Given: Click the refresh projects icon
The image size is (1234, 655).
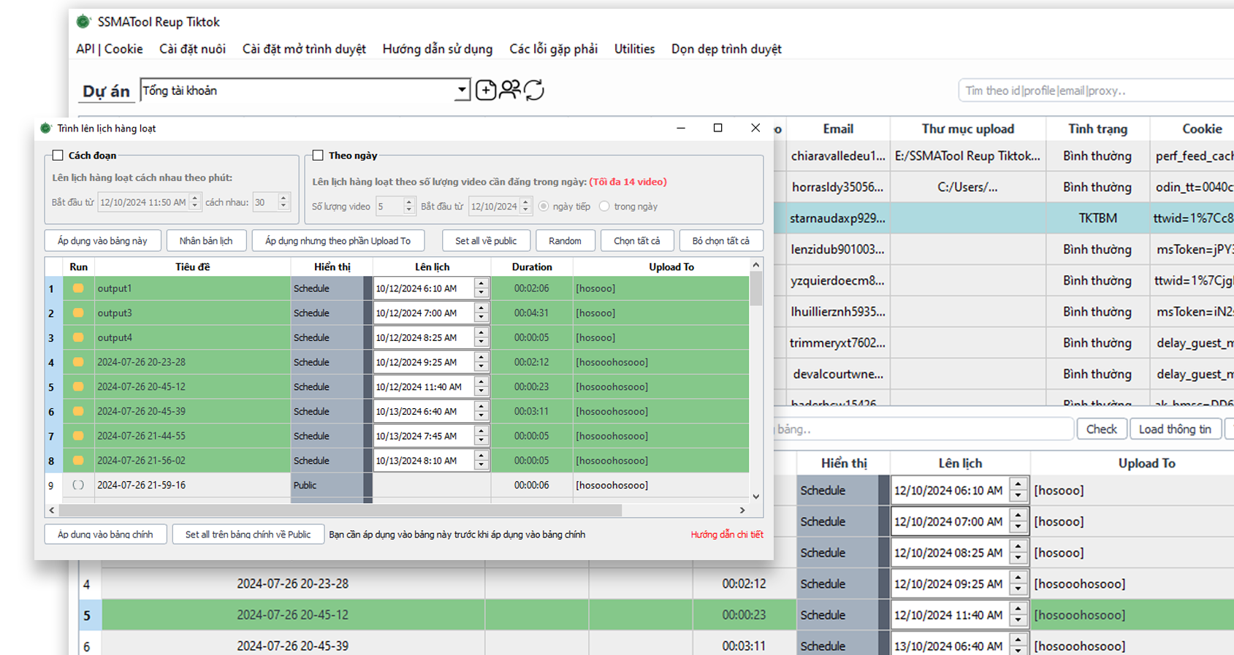Looking at the screenshot, I should click(534, 91).
